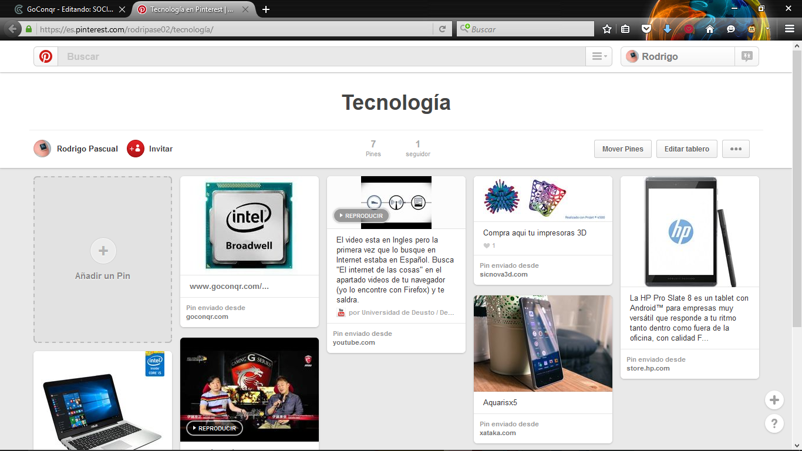Go back with Firefox back arrow
Image resolution: width=802 pixels, height=451 pixels.
coord(13,29)
